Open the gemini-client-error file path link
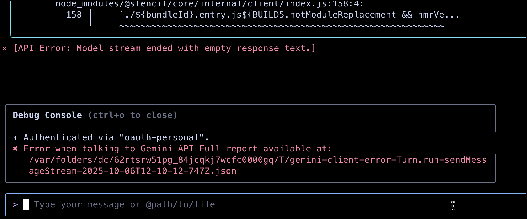 pos(257,160)
